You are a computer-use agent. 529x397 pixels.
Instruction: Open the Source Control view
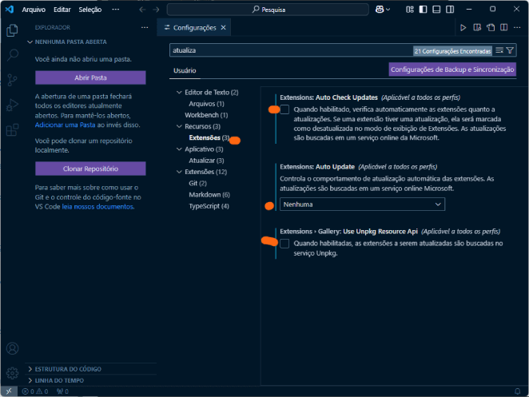pyautogui.click(x=12, y=80)
